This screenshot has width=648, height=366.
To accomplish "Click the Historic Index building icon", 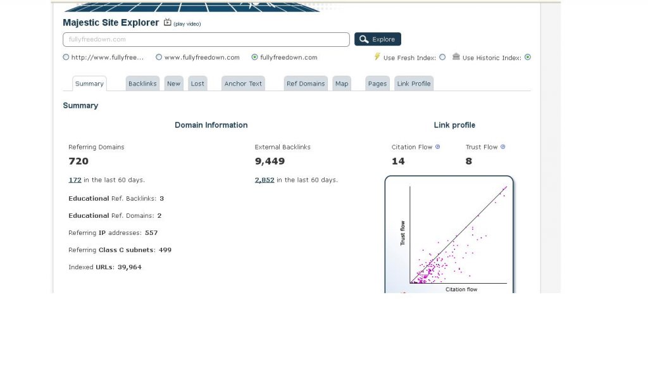I will [x=456, y=56].
